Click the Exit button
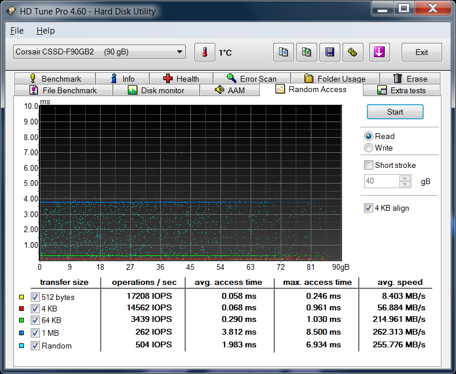456x374 pixels. tap(421, 53)
